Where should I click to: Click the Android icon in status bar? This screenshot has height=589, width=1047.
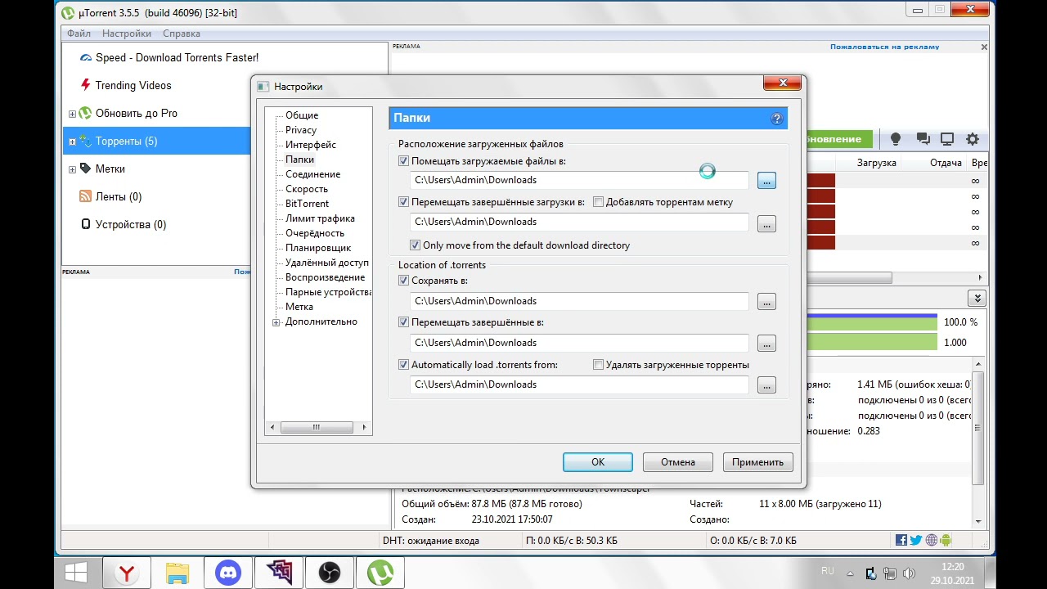[946, 540]
